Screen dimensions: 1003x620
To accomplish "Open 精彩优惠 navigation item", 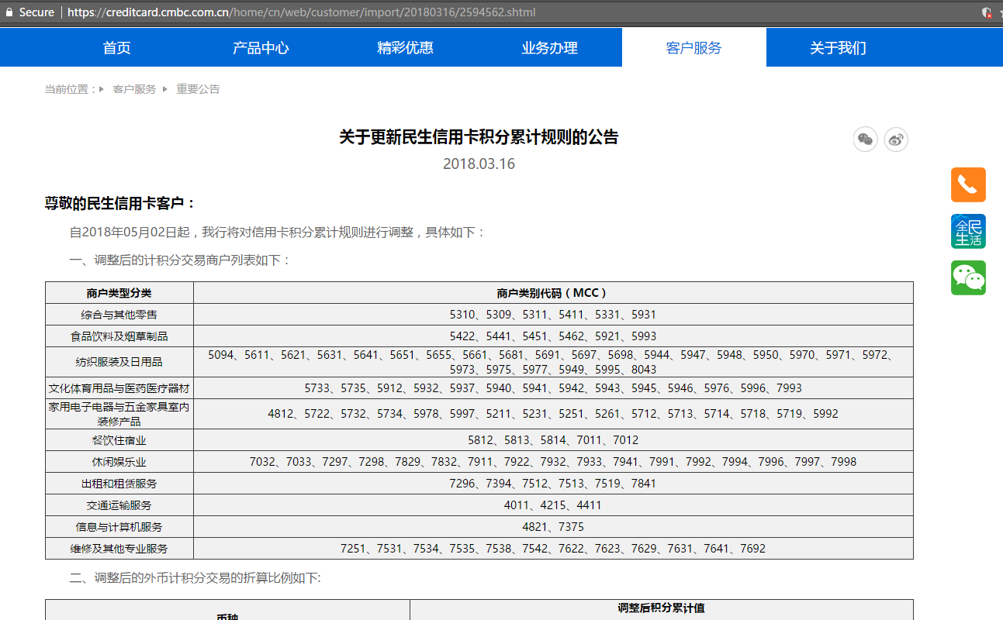I will click(x=405, y=47).
